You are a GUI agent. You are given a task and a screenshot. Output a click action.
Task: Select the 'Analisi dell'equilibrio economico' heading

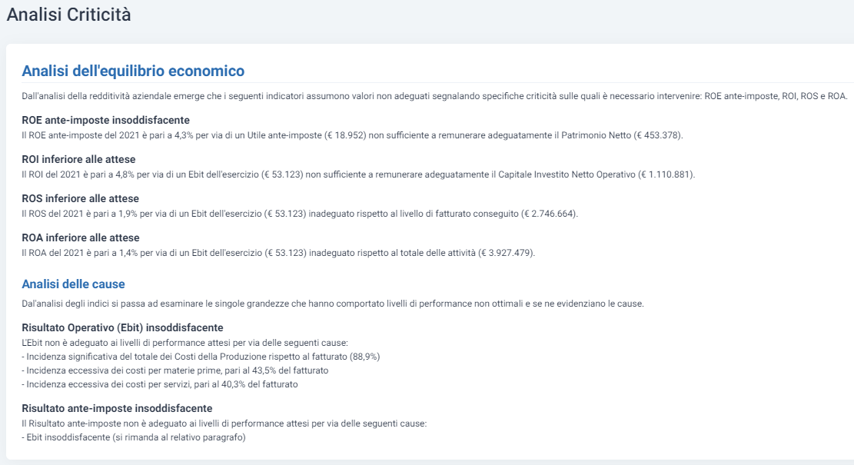tap(133, 71)
